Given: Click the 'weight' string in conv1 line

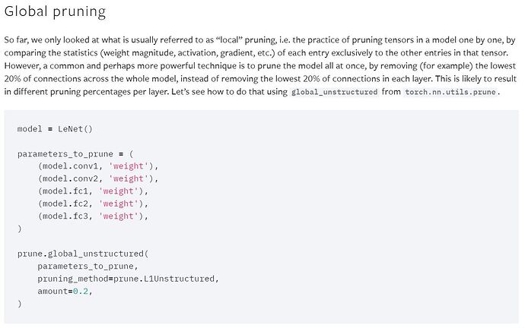Looking at the screenshot, I should 129,166.
